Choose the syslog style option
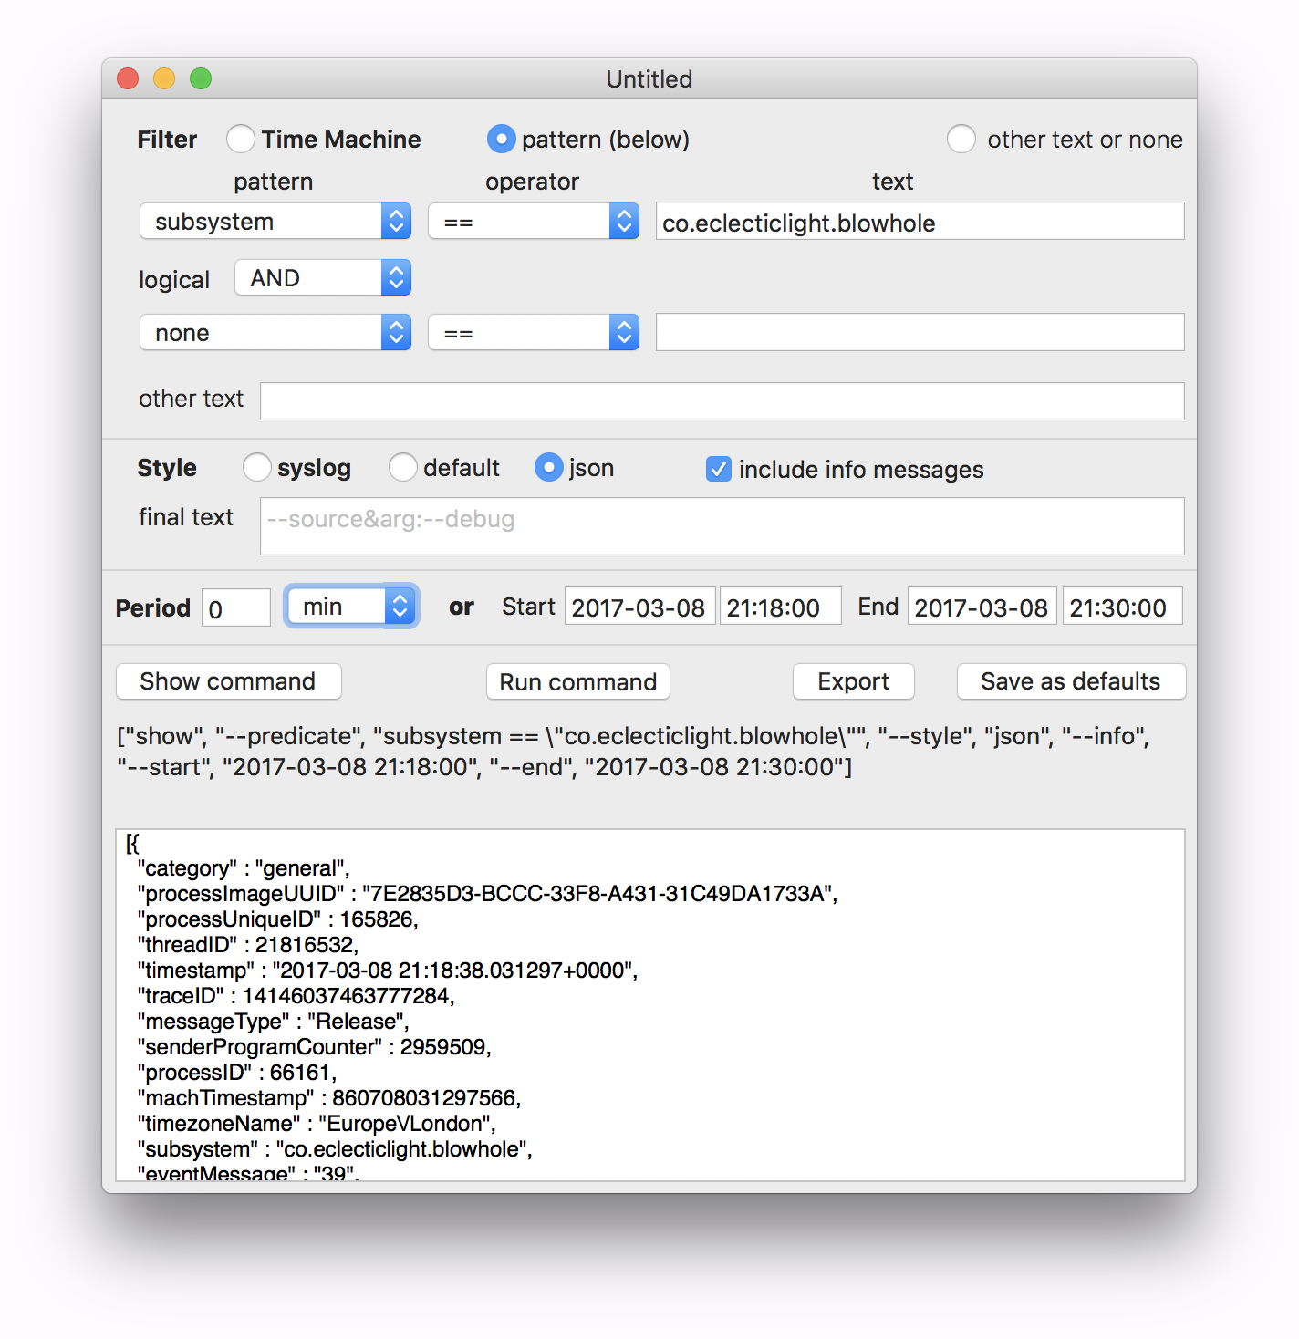The image size is (1299, 1339). [256, 468]
